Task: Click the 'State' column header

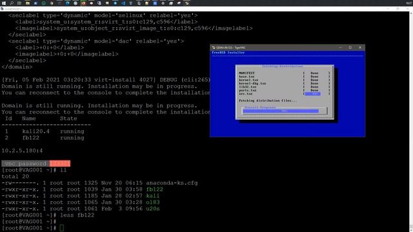Action: (68, 119)
